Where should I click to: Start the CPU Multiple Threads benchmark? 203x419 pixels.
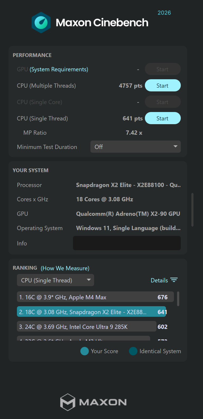click(163, 85)
